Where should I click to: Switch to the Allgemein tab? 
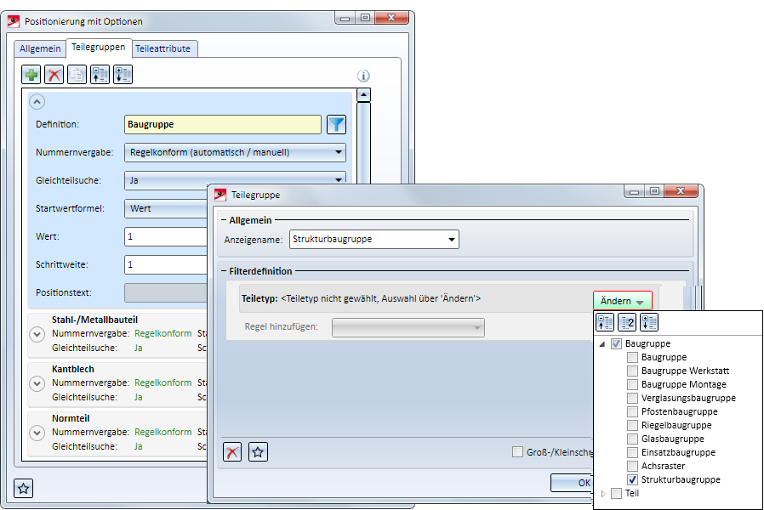tap(40, 48)
